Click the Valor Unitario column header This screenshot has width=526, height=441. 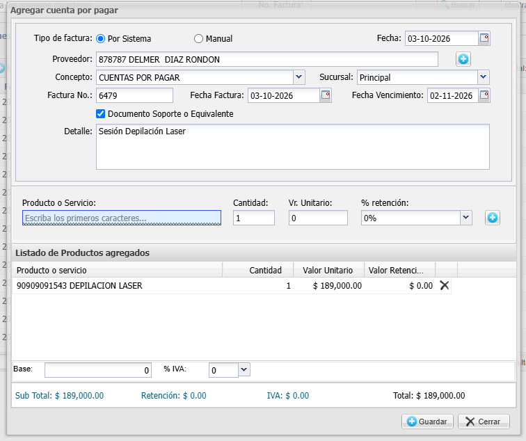click(x=329, y=270)
